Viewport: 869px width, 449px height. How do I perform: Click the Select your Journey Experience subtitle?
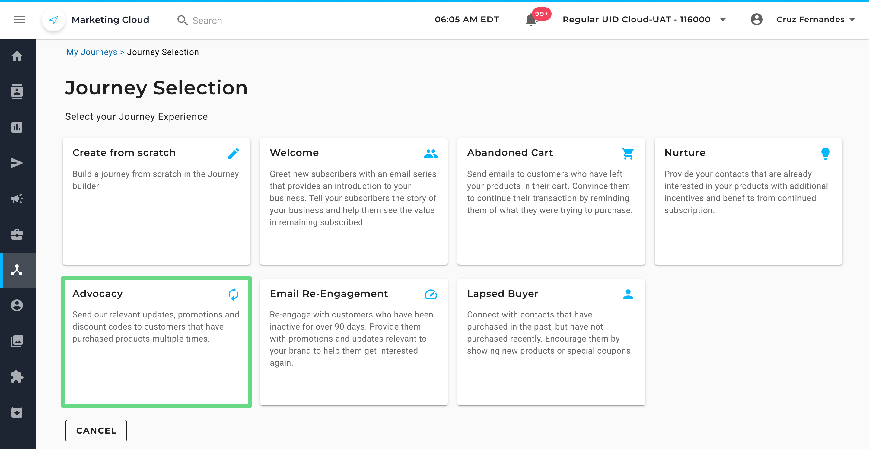click(x=136, y=117)
